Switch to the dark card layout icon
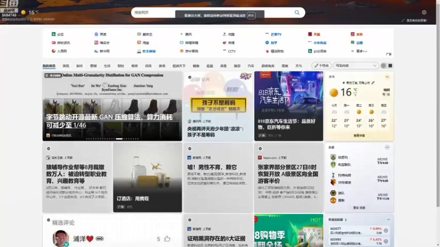This screenshot has width=440, height=247. click(x=390, y=65)
